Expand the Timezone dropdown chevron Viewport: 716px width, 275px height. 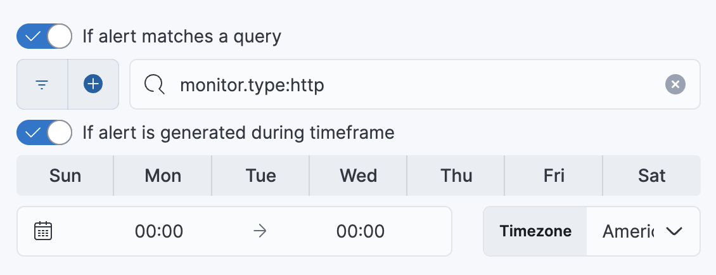(674, 231)
